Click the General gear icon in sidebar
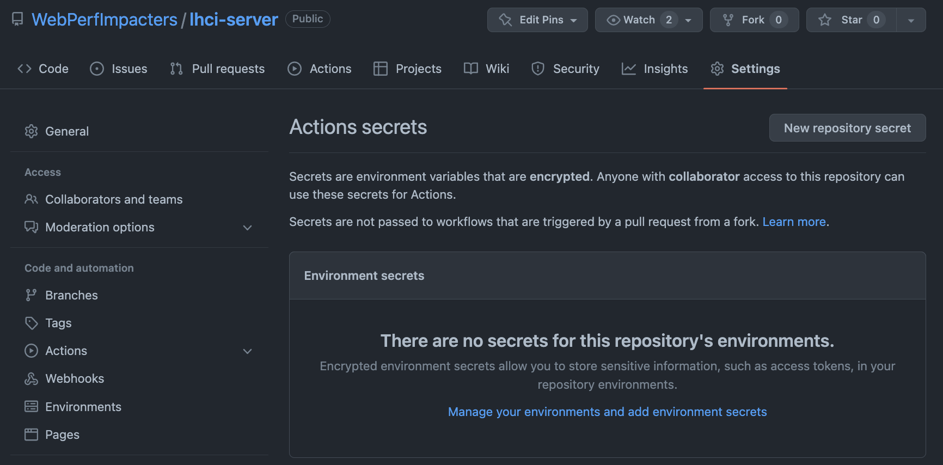 click(x=31, y=131)
